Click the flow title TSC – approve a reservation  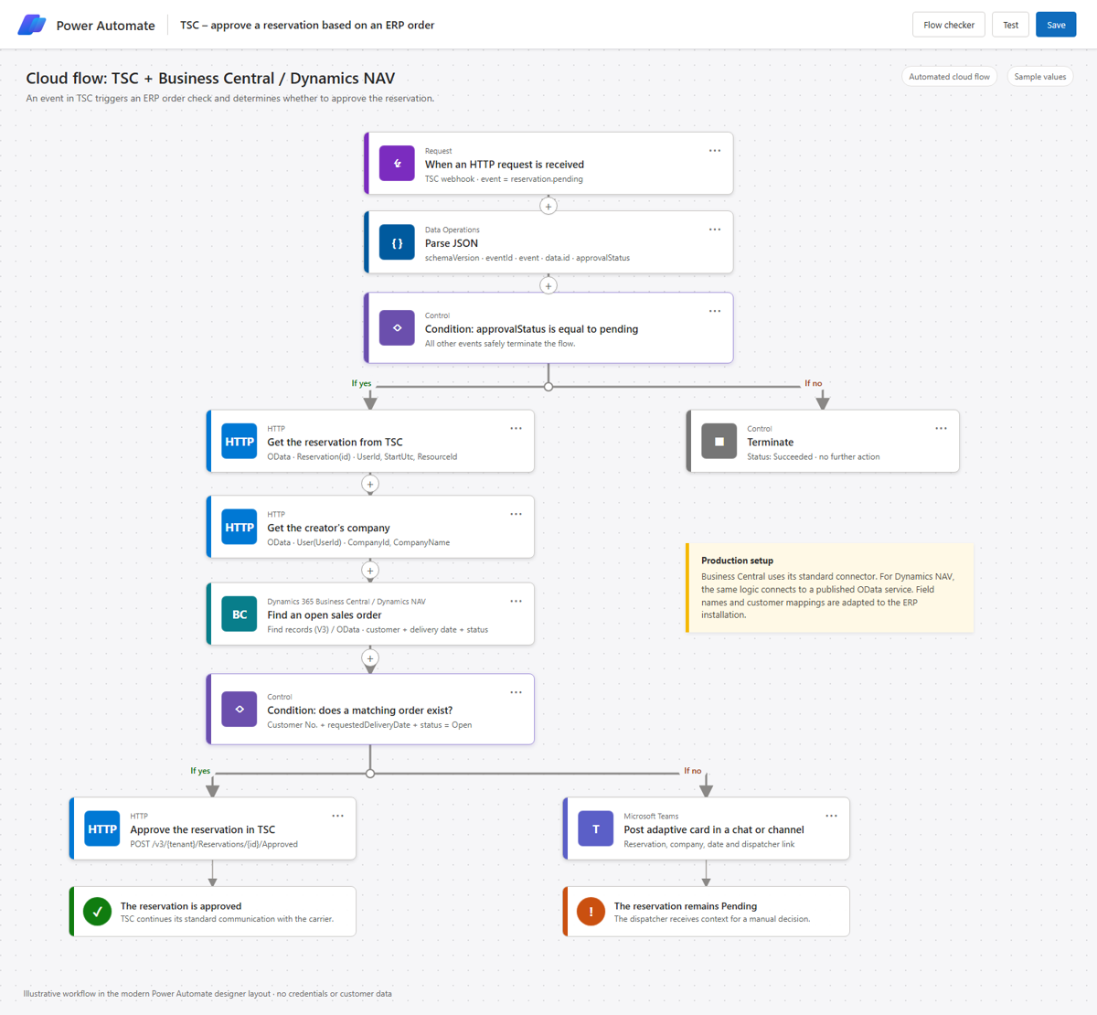(x=307, y=25)
